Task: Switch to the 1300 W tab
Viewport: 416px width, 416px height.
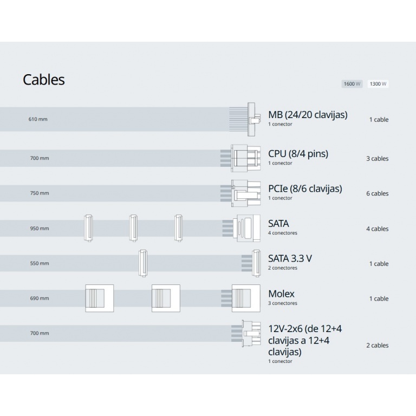Action: [x=378, y=84]
